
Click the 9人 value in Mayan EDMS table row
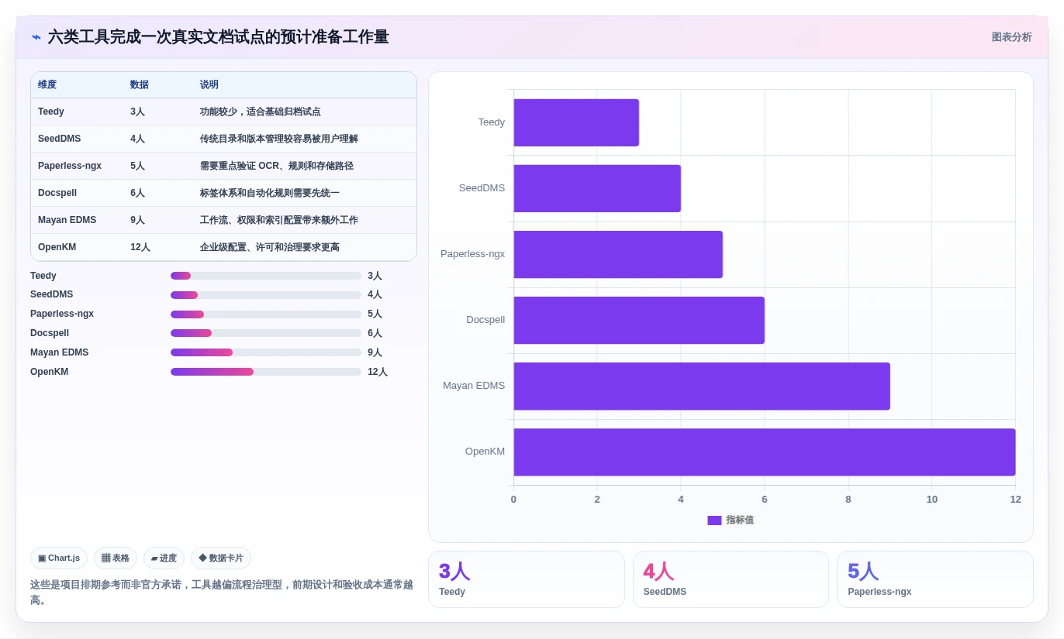point(138,220)
